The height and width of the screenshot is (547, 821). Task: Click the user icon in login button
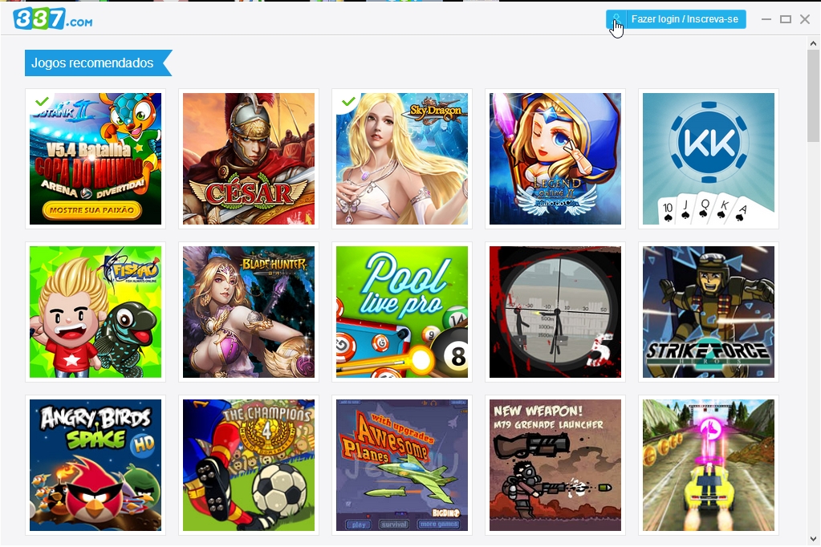tap(617, 18)
